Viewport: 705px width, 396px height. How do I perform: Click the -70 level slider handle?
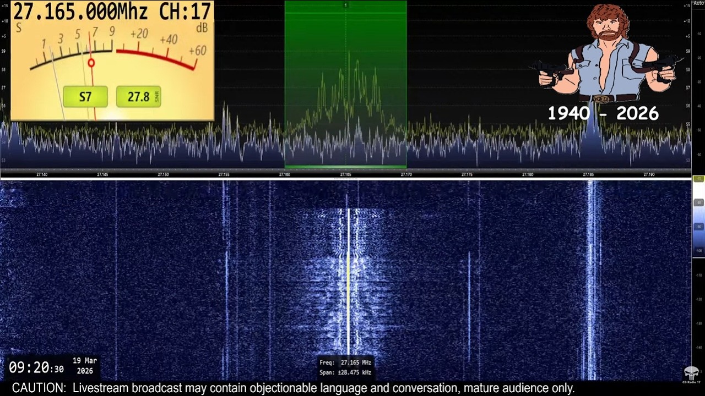698,179
